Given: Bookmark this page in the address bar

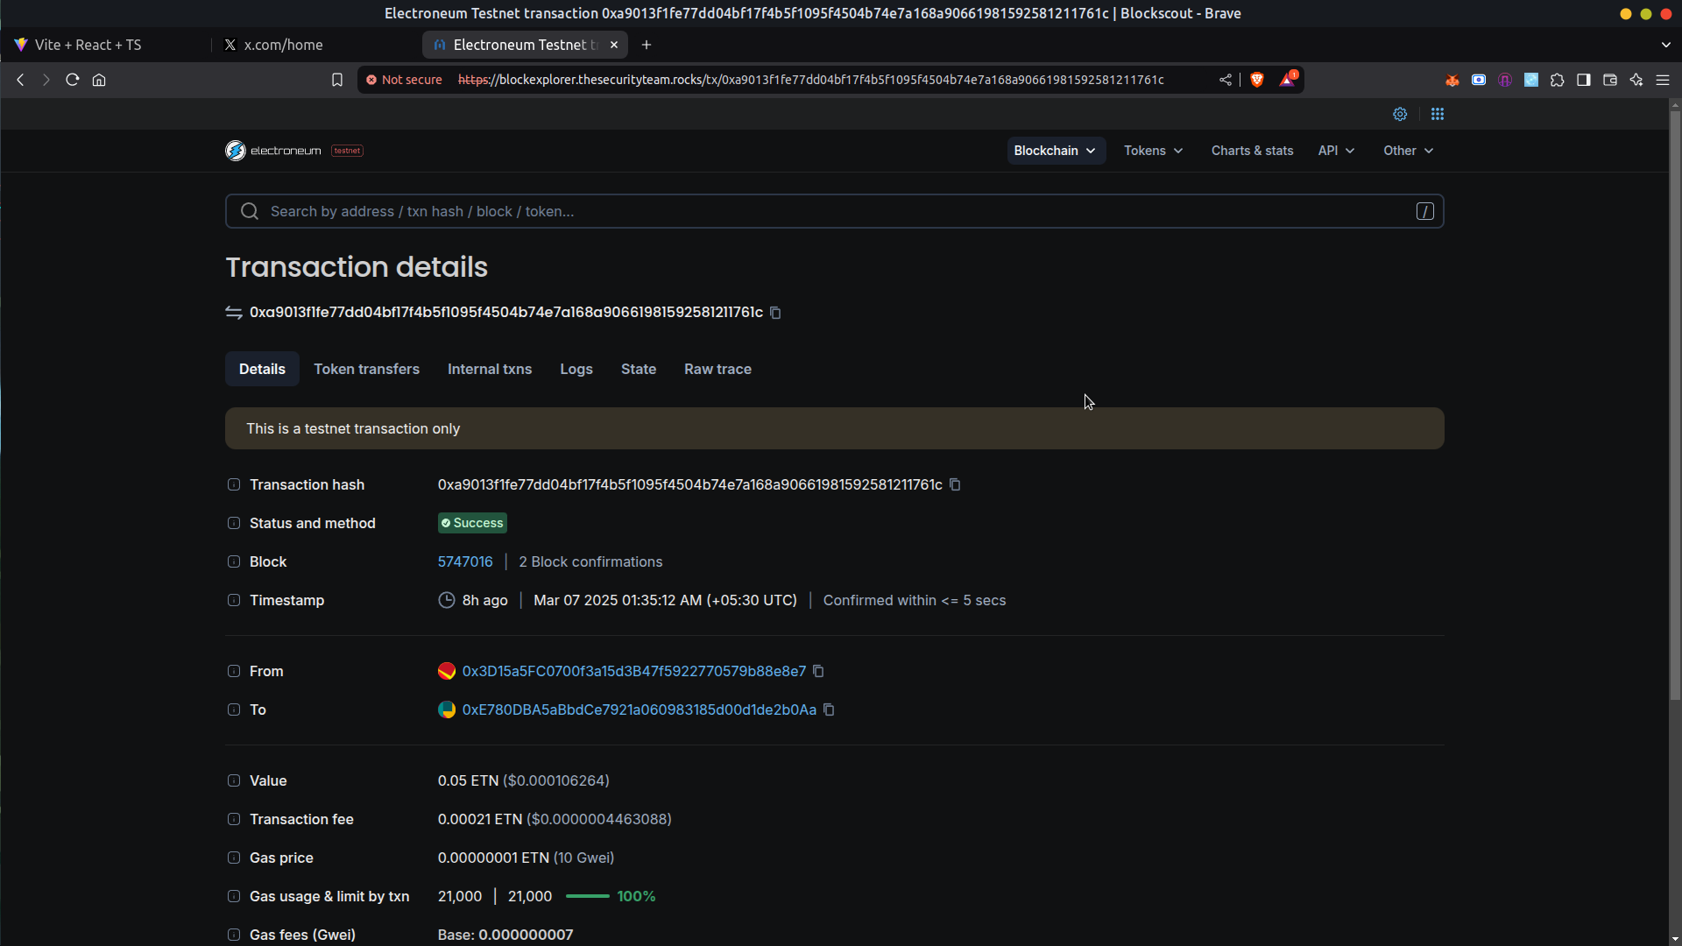Looking at the screenshot, I should coord(337,80).
